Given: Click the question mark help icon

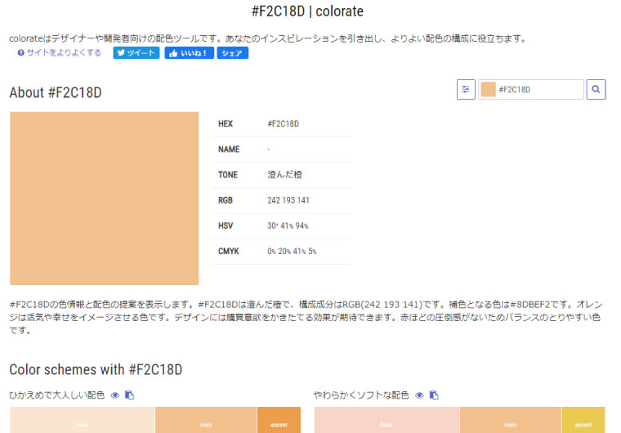Looking at the screenshot, I should (21, 52).
